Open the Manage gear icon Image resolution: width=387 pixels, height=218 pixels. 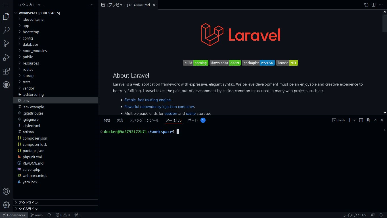[x=6, y=205]
